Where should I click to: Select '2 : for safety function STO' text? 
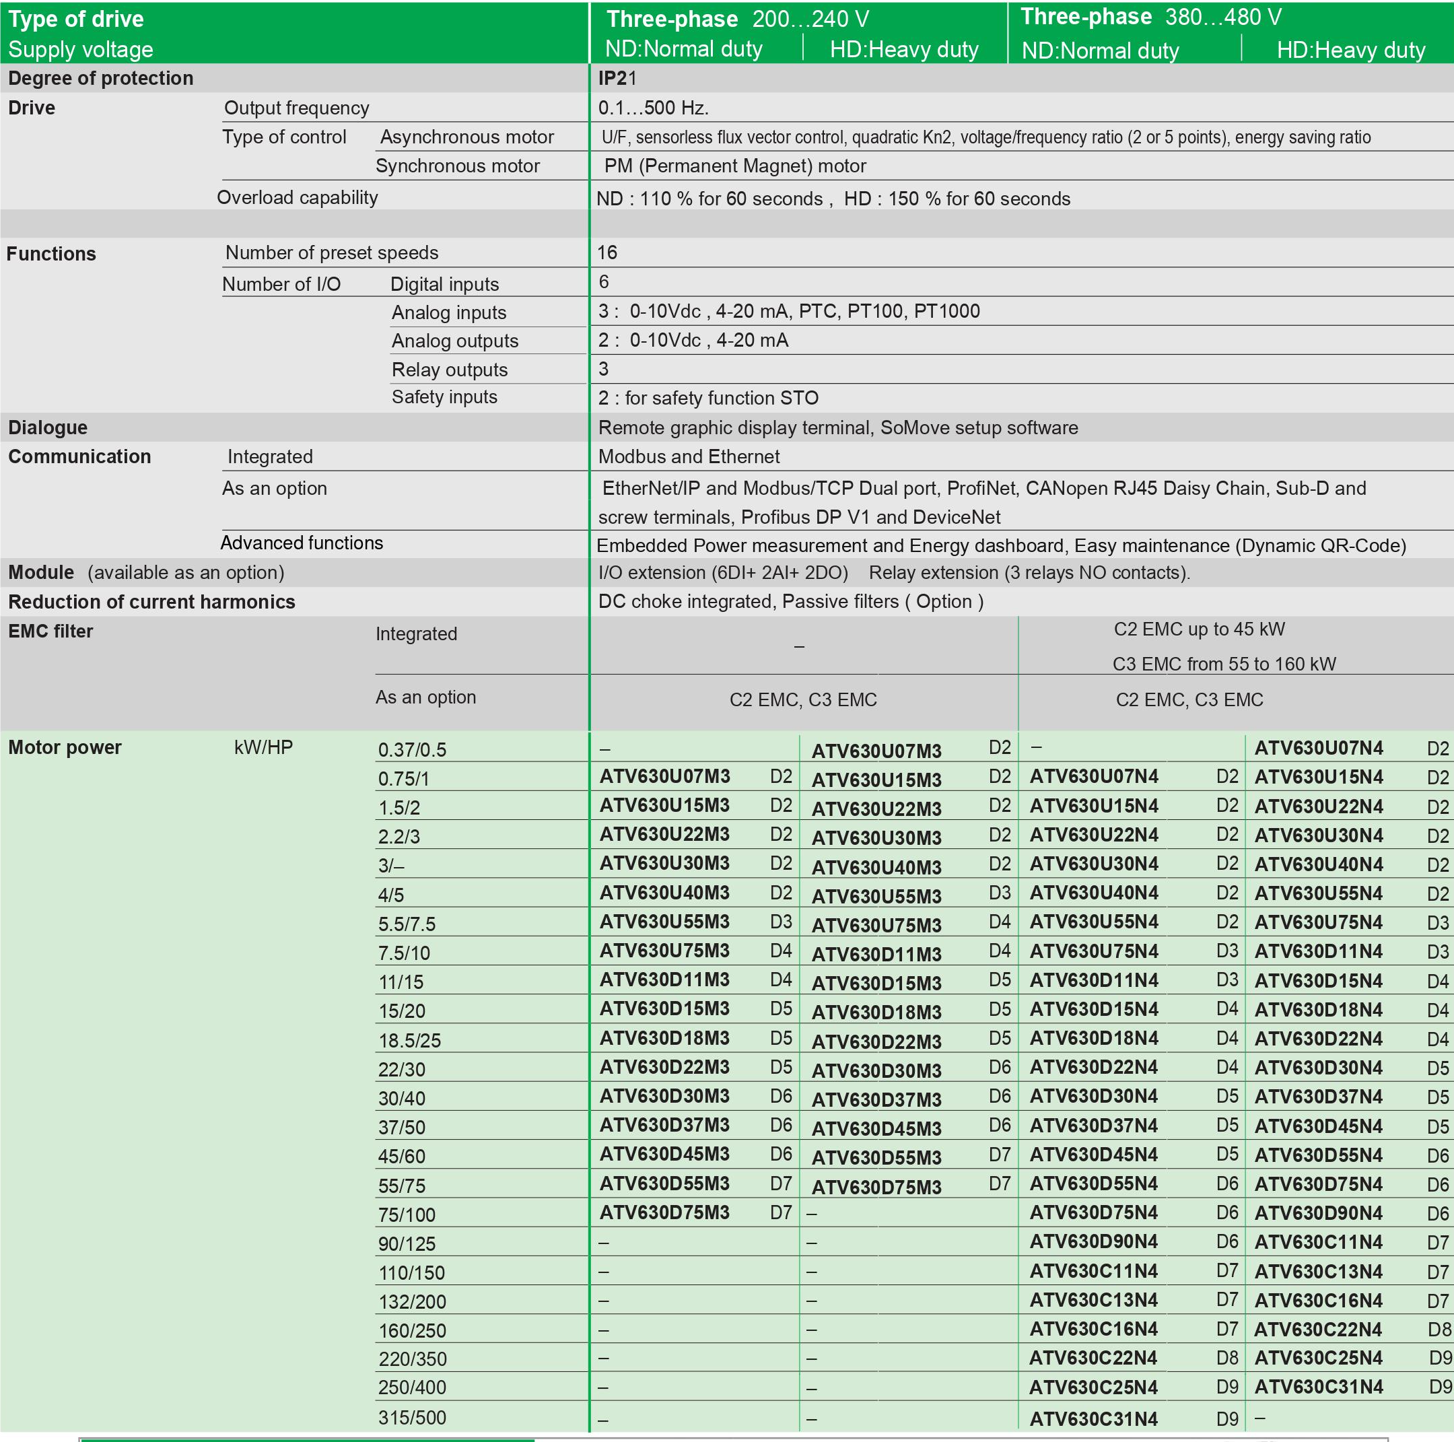pyautogui.click(x=708, y=398)
